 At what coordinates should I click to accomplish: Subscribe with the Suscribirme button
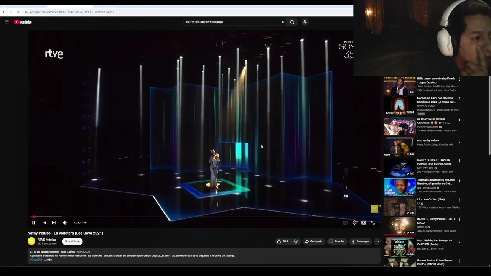coord(72,242)
